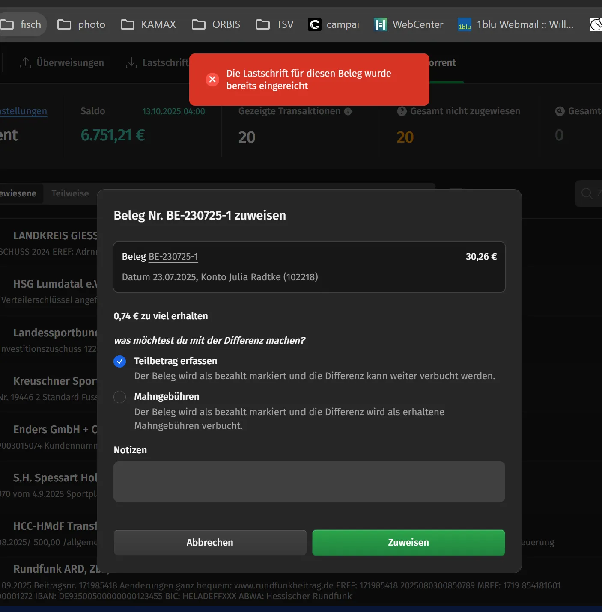
Task: Open the WebCenter bookmark
Action: 408,24
